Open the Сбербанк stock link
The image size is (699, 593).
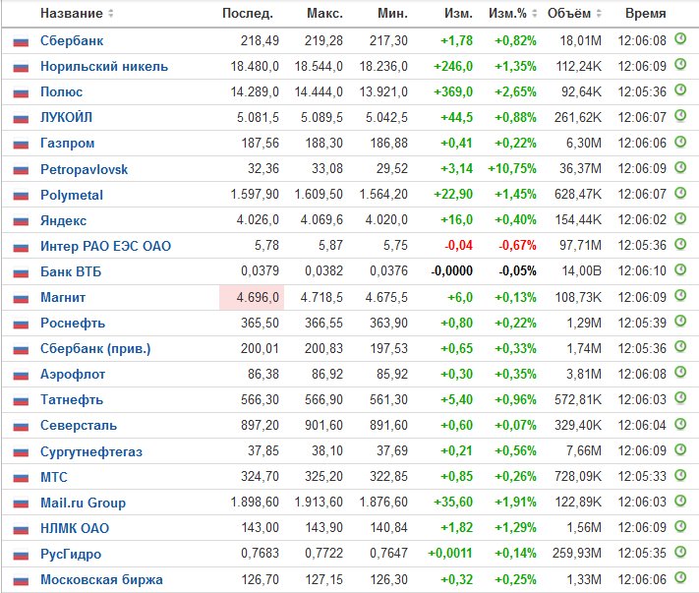point(72,40)
